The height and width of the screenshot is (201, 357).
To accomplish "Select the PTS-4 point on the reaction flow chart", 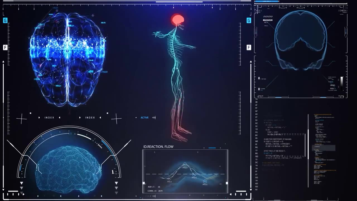I will pyautogui.click(x=194, y=174).
